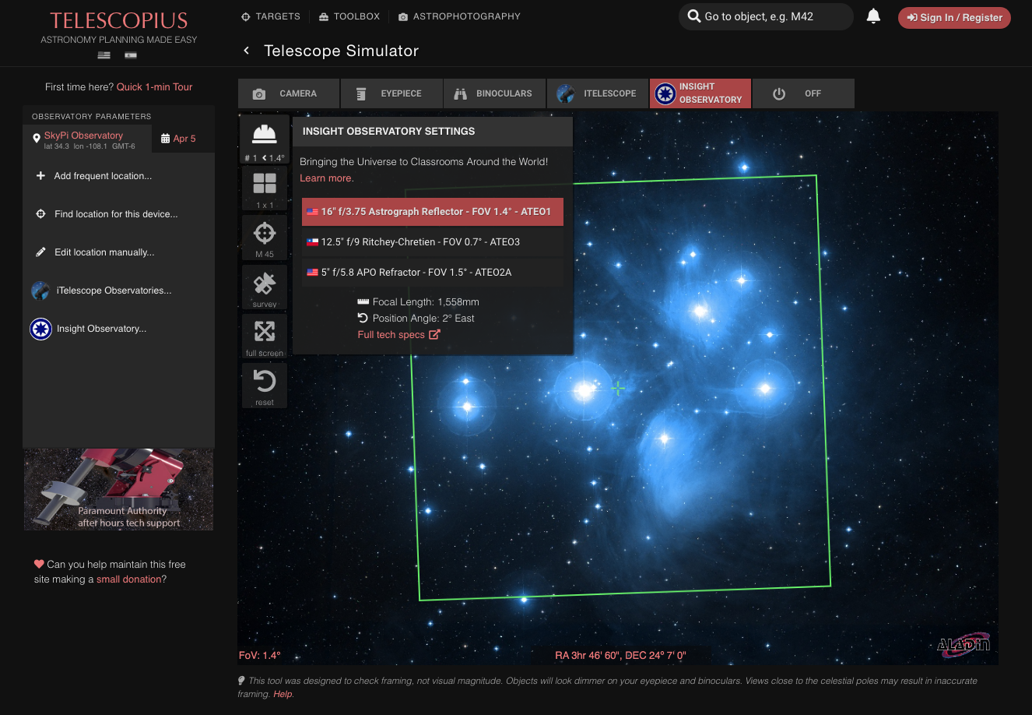Turn the simulator OFF
The image size is (1032, 715).
[803, 93]
